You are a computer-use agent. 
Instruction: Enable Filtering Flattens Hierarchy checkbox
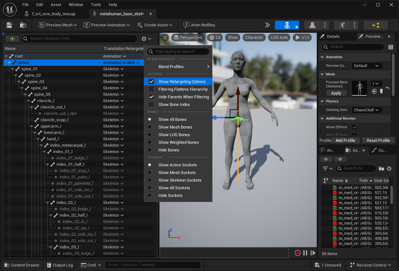151,89
